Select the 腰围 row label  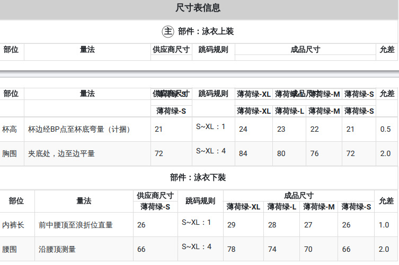[10, 250]
